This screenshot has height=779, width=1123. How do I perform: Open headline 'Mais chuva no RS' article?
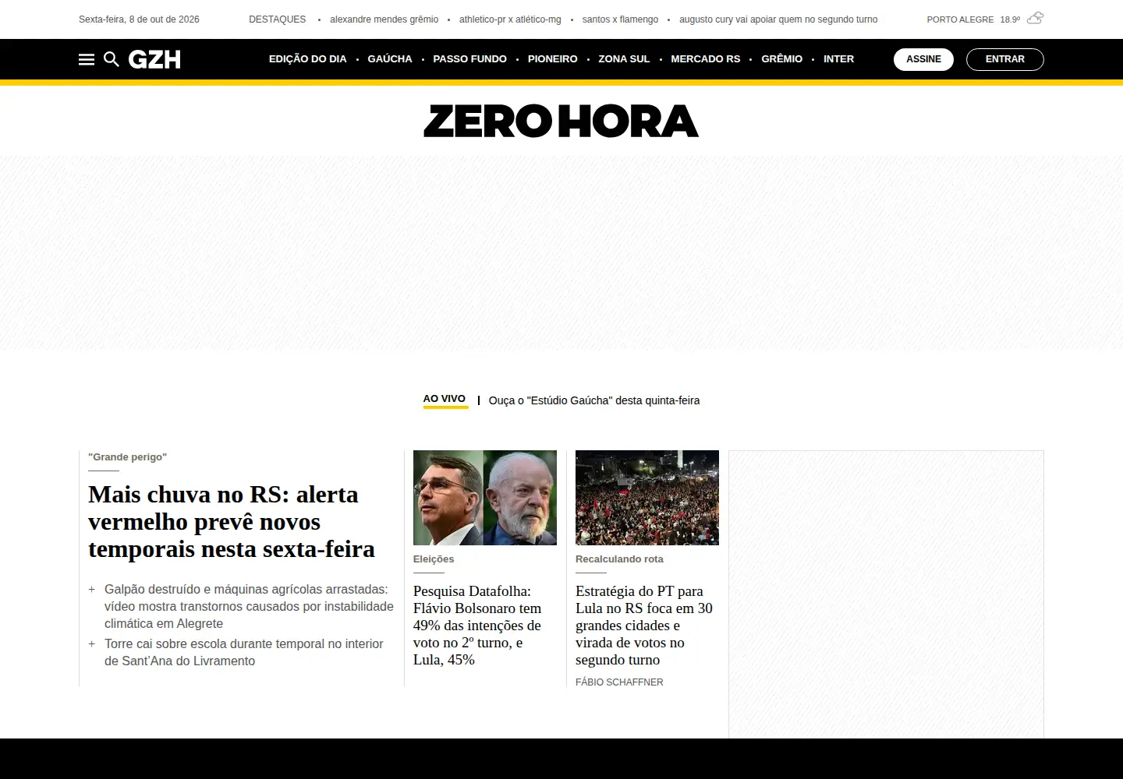click(232, 522)
